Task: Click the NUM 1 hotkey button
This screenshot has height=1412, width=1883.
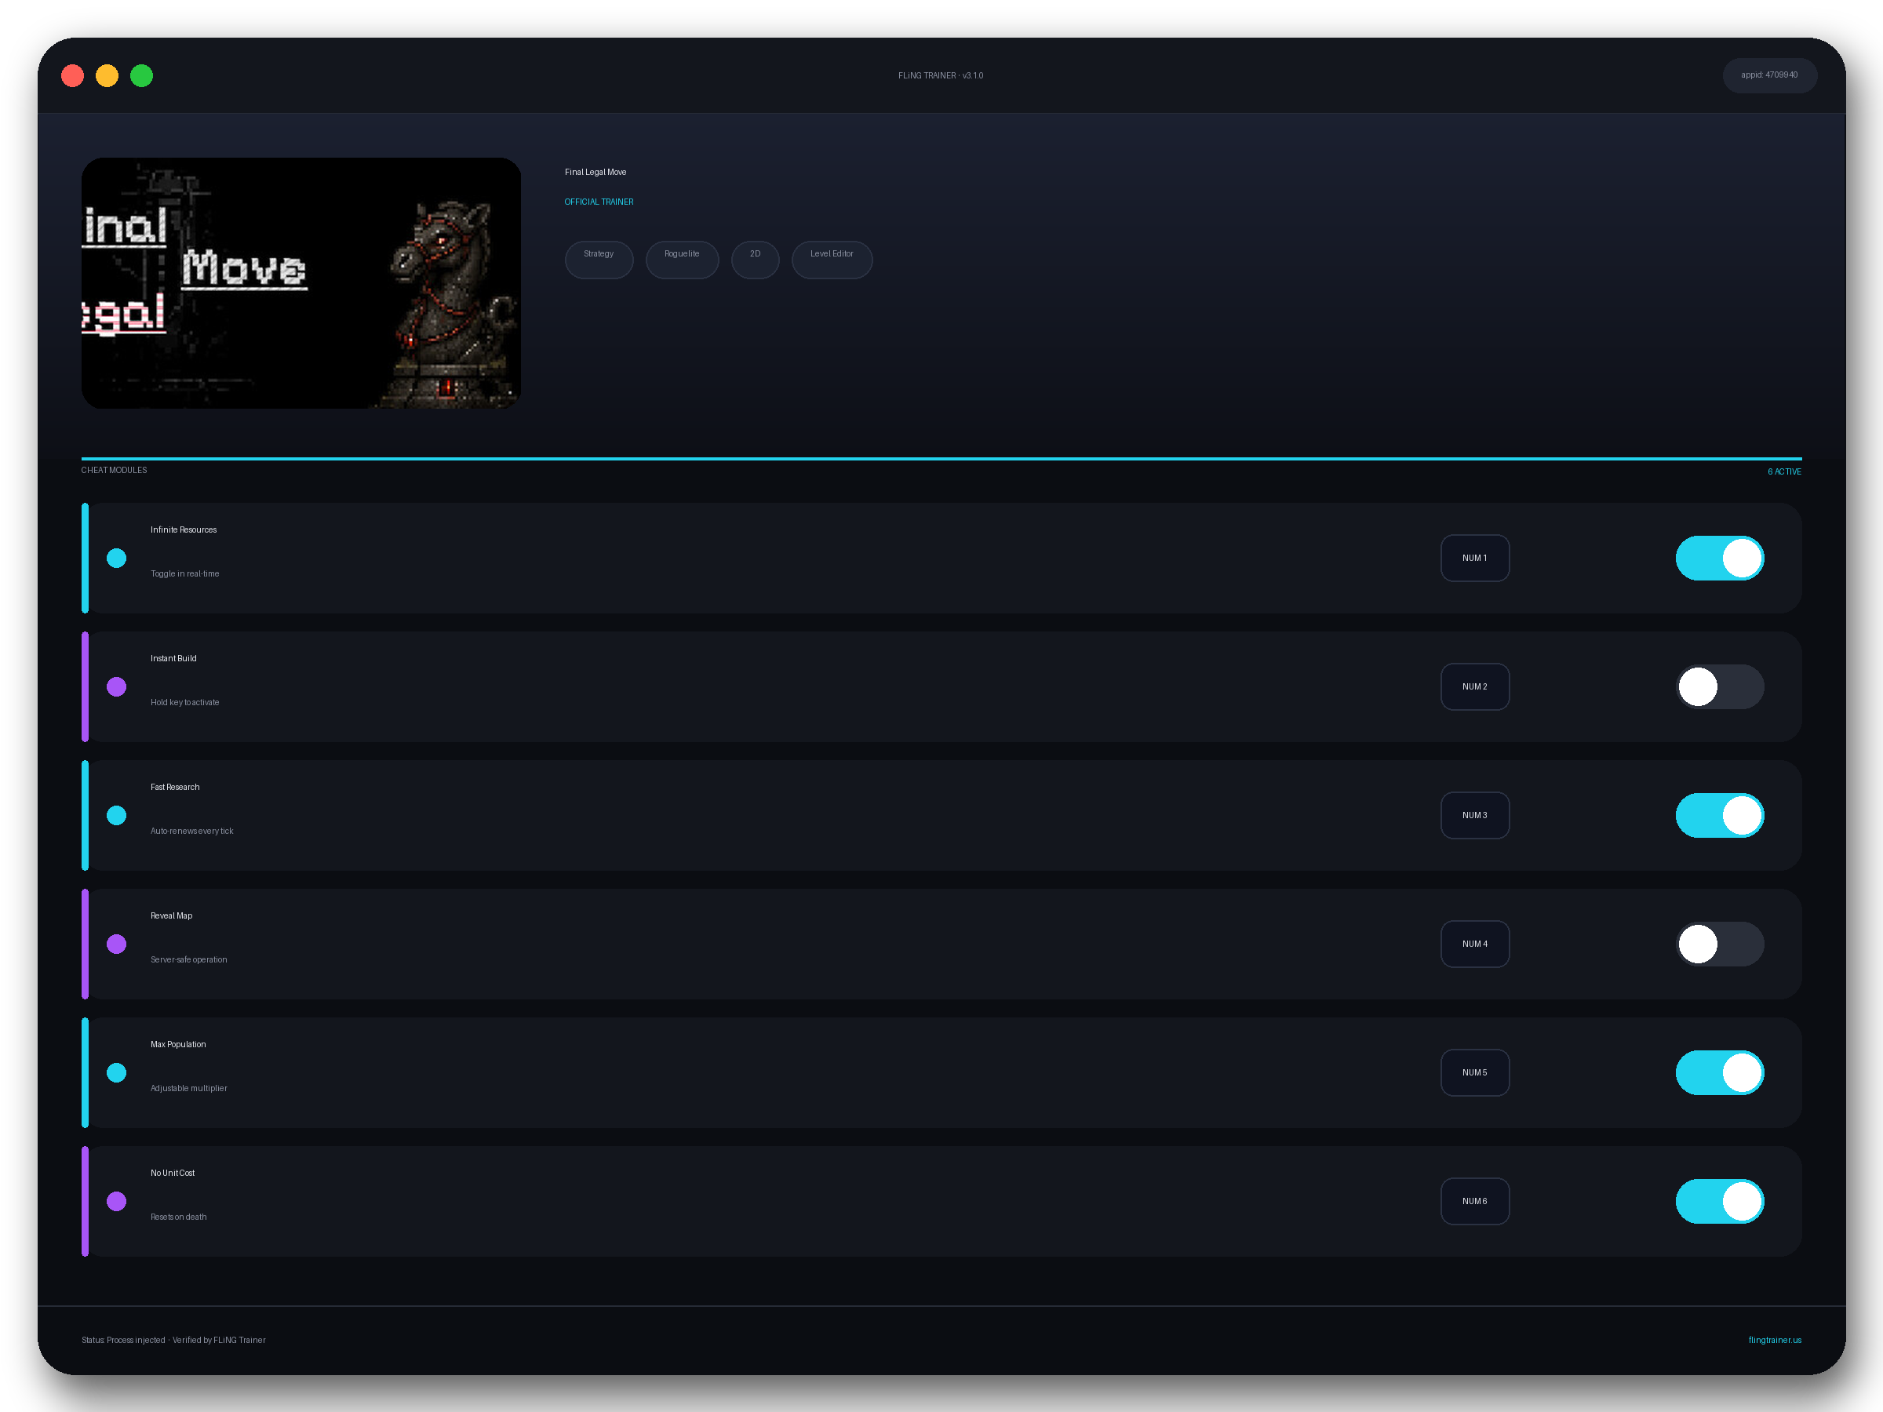Action: click(1474, 559)
